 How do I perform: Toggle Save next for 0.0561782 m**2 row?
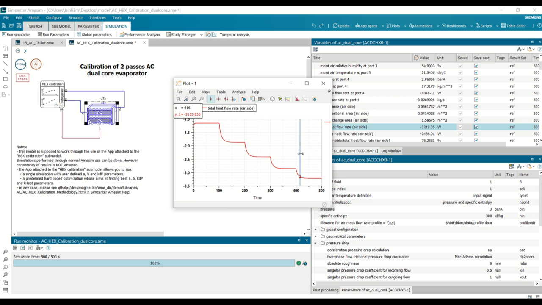click(x=476, y=107)
